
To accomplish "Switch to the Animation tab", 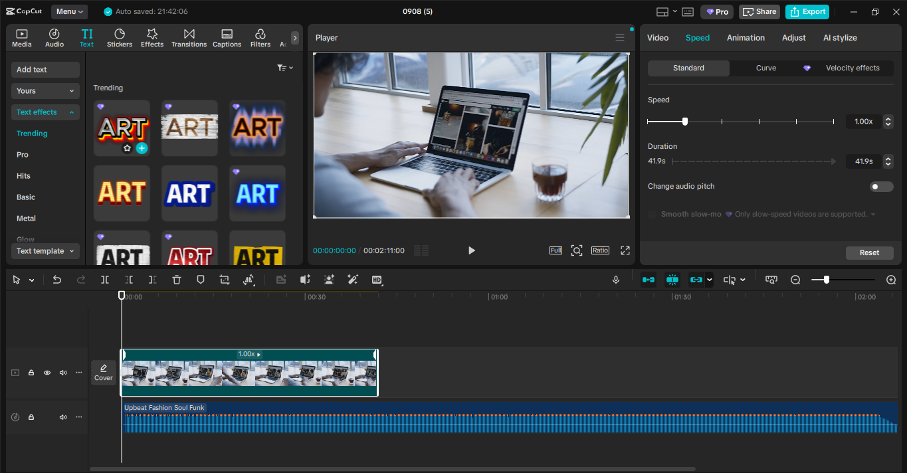I will tap(746, 38).
